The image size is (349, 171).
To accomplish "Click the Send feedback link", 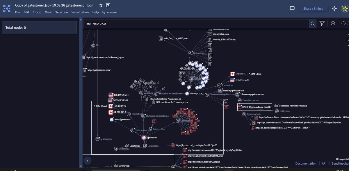I will 340,163.
